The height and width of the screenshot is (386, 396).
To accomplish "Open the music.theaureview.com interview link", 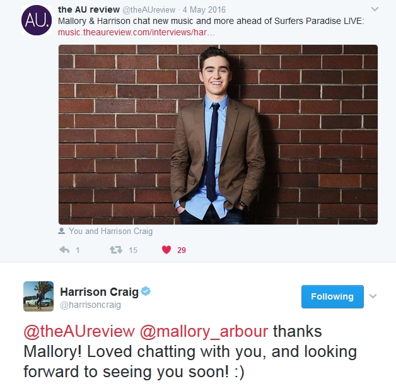I will coord(136,32).
